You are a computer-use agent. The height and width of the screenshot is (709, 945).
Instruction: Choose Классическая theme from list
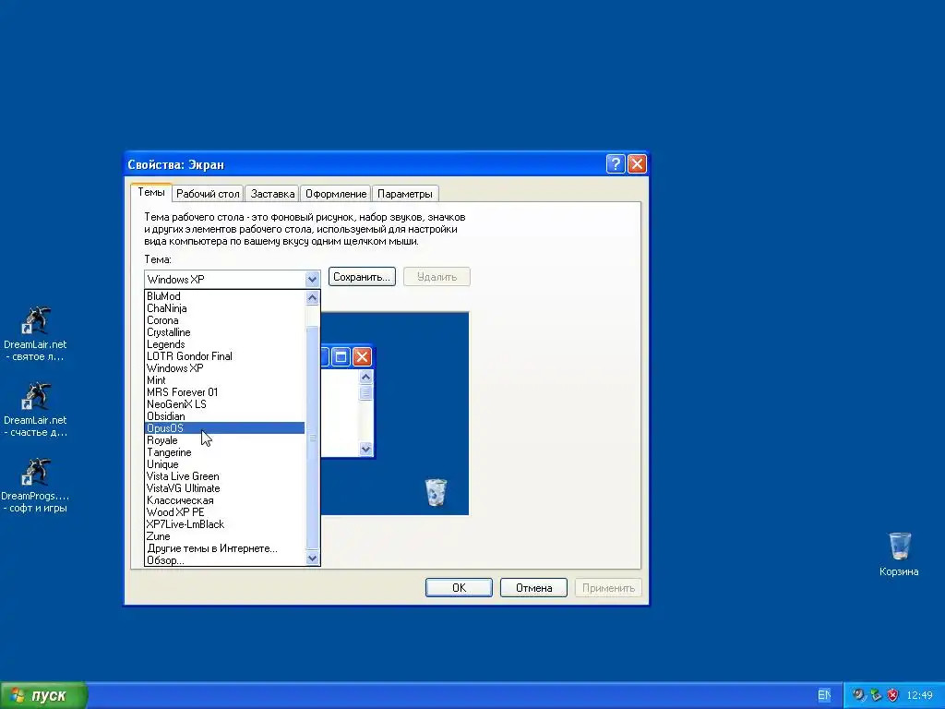[x=225, y=500]
